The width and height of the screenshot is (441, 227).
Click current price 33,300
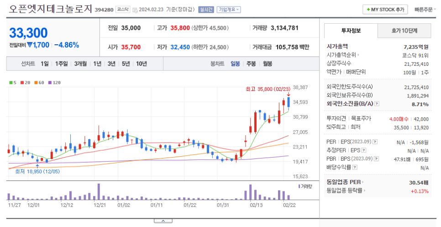coord(28,33)
